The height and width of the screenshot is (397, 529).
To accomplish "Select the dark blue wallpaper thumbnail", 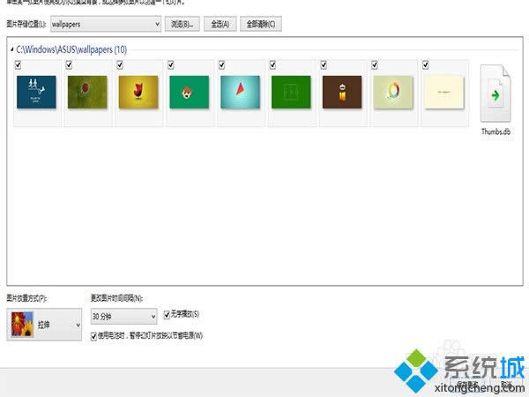I will (36, 93).
